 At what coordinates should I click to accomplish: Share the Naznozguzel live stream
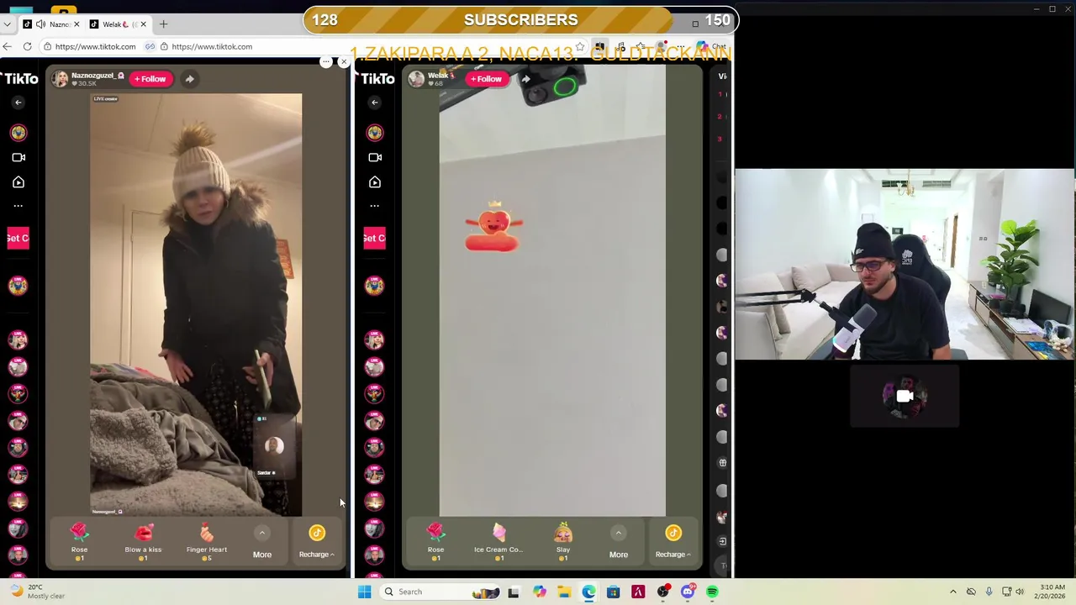[190, 79]
